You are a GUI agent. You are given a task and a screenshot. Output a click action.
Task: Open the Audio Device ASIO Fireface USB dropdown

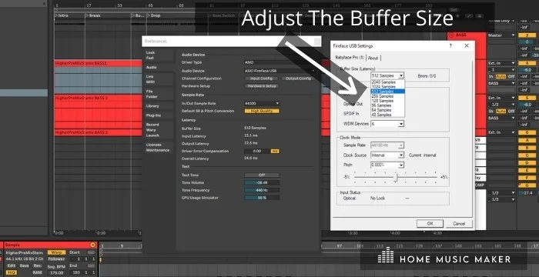(x=280, y=71)
